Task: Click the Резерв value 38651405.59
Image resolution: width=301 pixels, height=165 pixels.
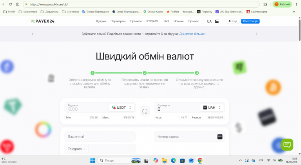Action: pyautogui.click(x=215, y=118)
